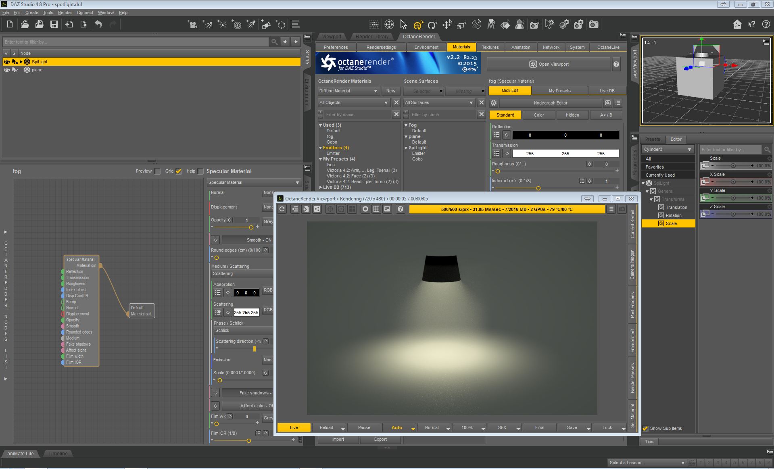This screenshot has width=774, height=469.
Task: Open the Cylinder3 dropdown in Parameters
Action: pyautogui.click(x=668, y=150)
